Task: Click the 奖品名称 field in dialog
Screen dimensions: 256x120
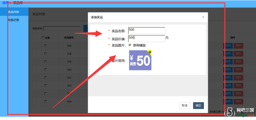Action: click(x=147, y=31)
